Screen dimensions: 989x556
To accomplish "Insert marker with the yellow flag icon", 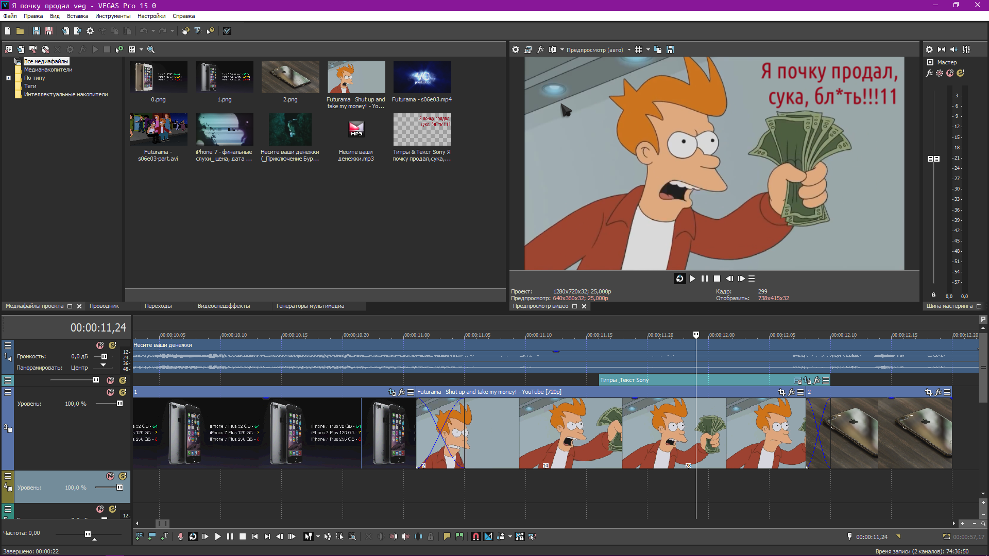I will [x=447, y=536].
